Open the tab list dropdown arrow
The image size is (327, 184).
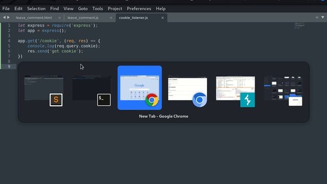point(322,17)
